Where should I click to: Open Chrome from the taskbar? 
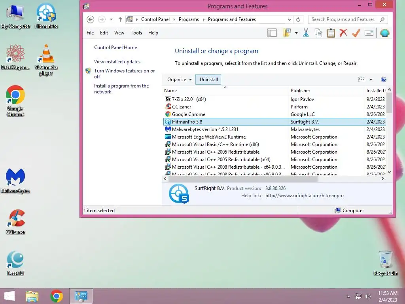click(x=57, y=296)
